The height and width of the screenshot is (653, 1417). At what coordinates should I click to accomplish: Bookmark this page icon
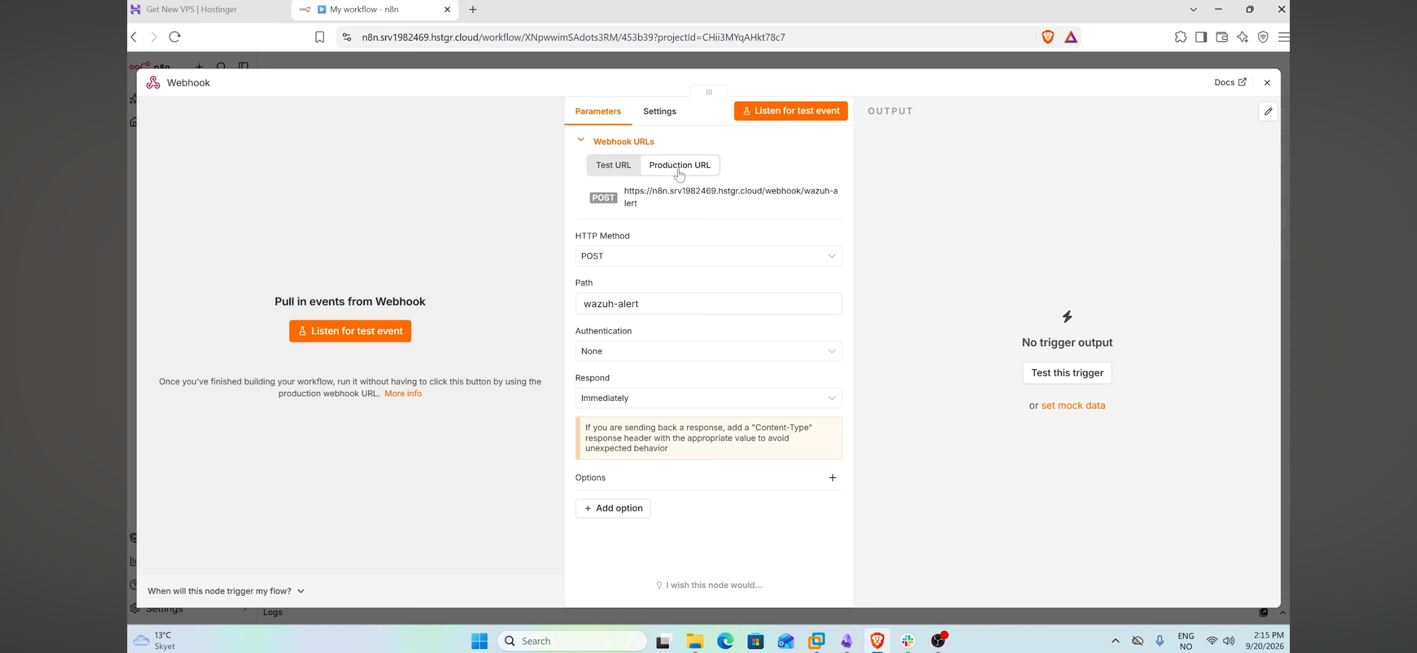[x=320, y=37]
